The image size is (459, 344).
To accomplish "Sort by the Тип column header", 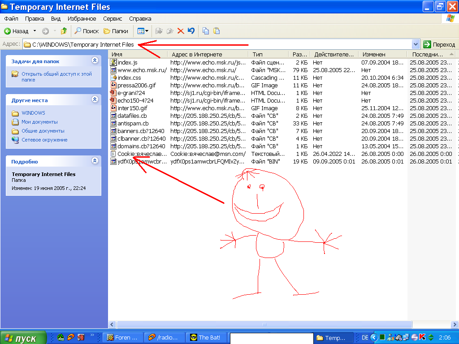I will point(268,54).
